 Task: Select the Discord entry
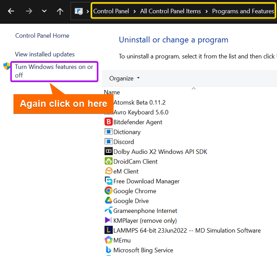[123, 142]
